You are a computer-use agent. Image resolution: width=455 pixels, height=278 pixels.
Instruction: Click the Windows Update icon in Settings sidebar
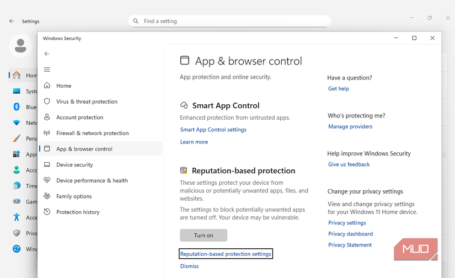click(x=17, y=249)
